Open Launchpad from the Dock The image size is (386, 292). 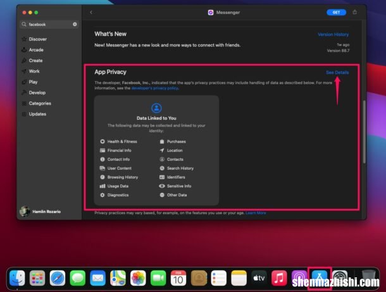[37, 278]
